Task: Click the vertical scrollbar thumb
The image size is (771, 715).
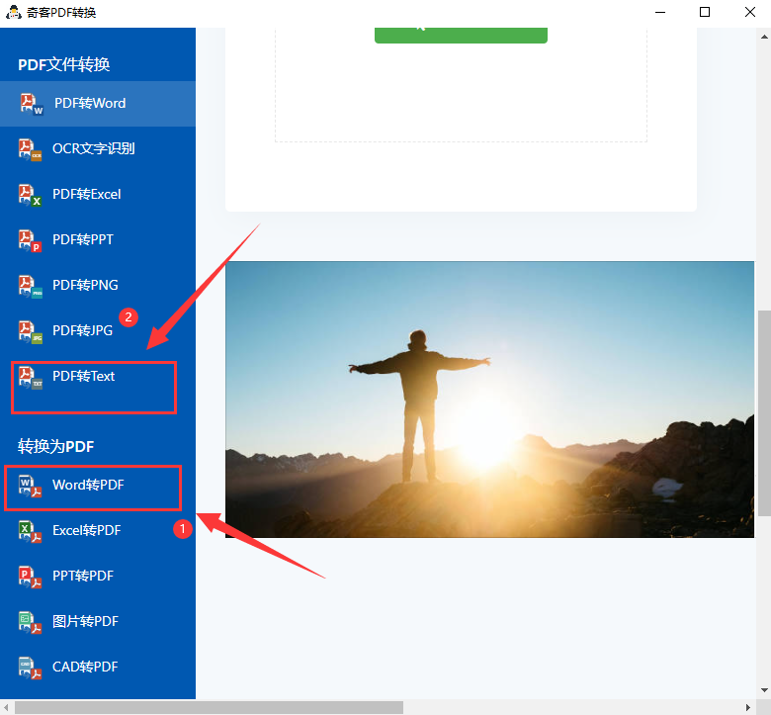Action: 764,413
